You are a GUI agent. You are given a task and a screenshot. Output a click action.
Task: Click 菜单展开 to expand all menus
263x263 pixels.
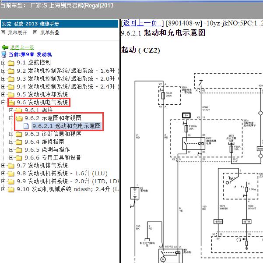point(18,32)
